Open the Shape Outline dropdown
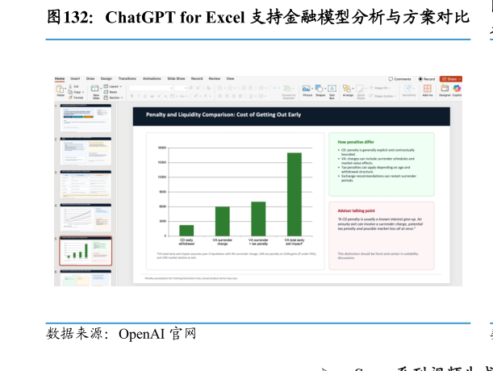 click(x=382, y=96)
